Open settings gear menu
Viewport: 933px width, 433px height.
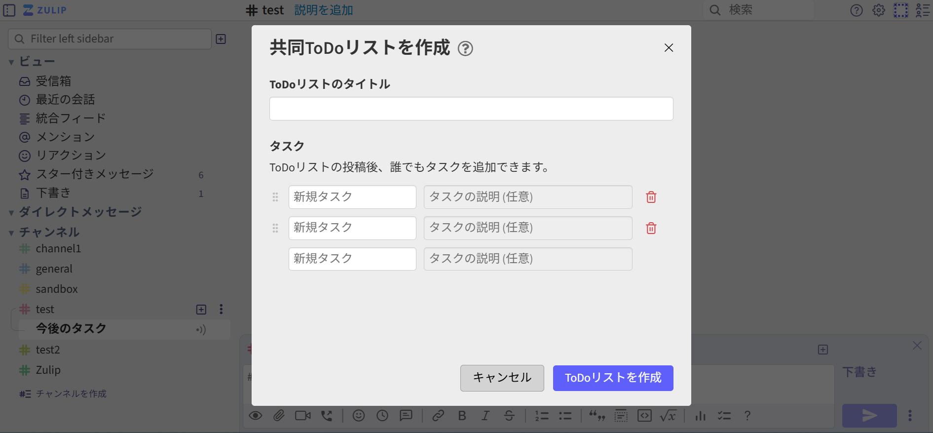point(879,10)
